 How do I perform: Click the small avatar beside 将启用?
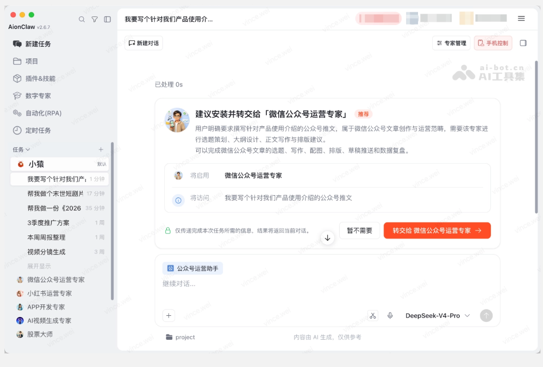coord(178,176)
